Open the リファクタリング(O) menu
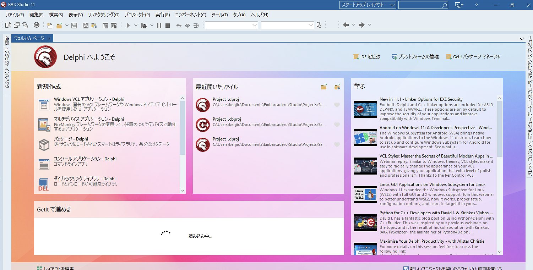The image size is (533, 270). tap(104, 15)
